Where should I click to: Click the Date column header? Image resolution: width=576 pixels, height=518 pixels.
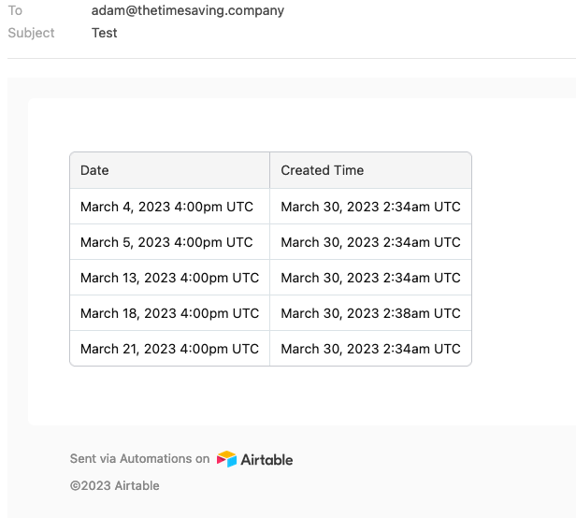(x=170, y=170)
